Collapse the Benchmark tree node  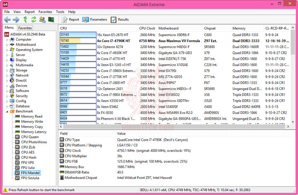7,111
